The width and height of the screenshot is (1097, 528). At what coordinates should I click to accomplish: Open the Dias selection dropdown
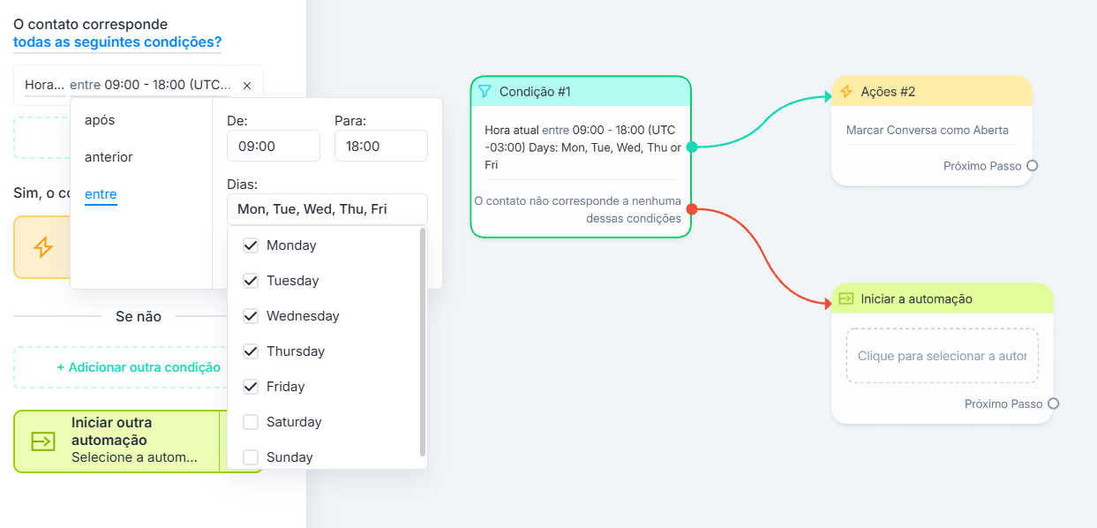tap(327, 209)
